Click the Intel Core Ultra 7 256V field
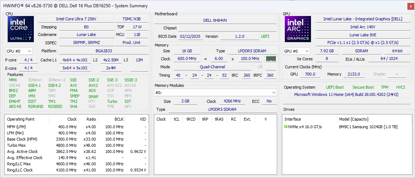 [x=76, y=19]
